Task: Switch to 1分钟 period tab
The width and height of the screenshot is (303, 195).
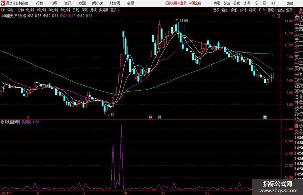Action: 20,10
